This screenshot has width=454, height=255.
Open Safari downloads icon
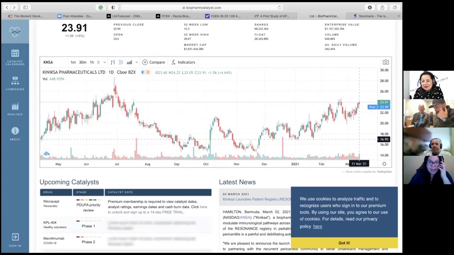click(x=370, y=7)
